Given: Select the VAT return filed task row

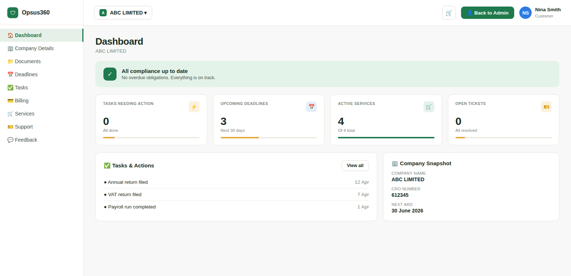Looking at the screenshot, I should [x=236, y=195].
